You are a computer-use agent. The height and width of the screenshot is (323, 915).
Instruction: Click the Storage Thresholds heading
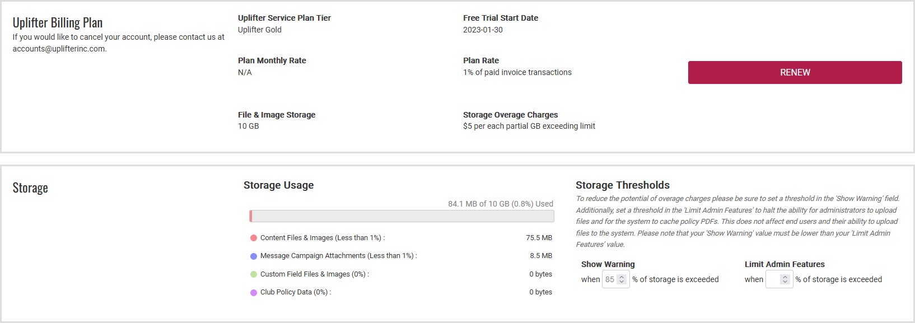623,185
